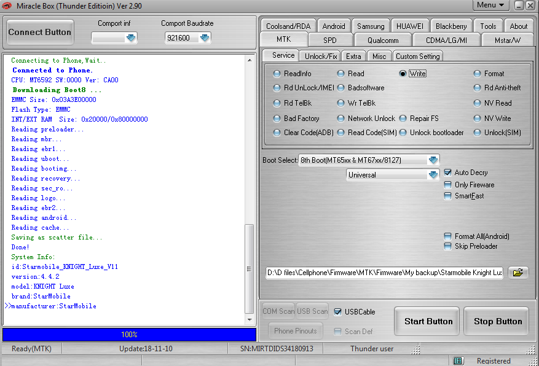Screen dimensions: 539x366
Task: Switch to the Samsung tab
Action: click(x=371, y=26)
